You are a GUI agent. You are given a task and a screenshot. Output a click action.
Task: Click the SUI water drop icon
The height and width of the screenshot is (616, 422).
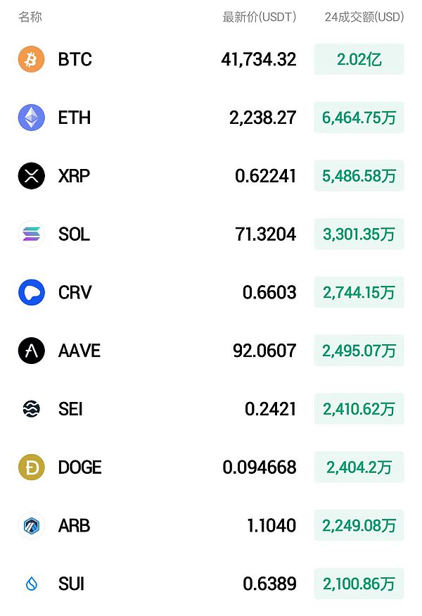pos(31,584)
